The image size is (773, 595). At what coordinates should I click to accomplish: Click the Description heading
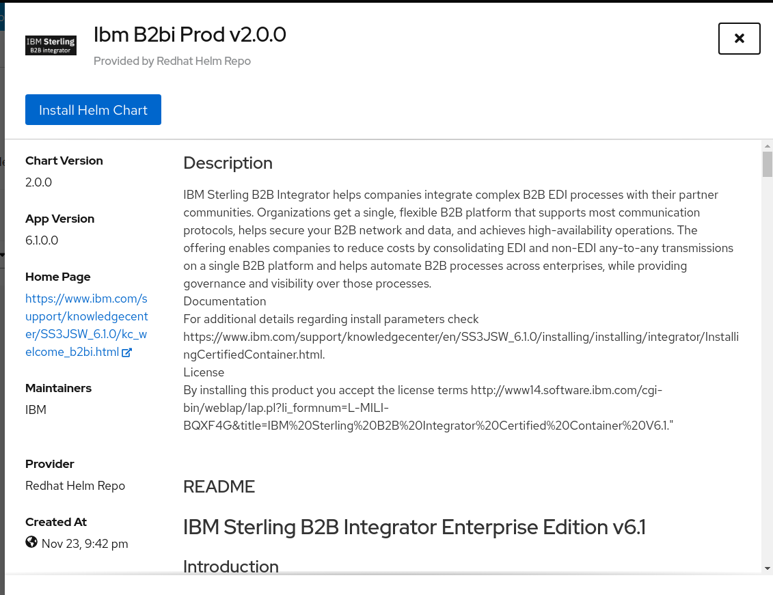tap(228, 163)
